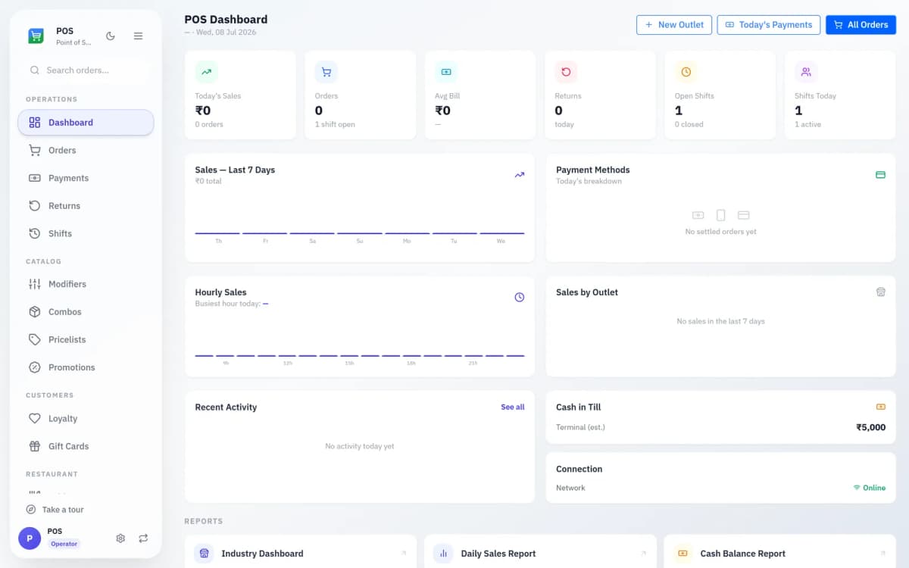909x568 pixels.
Task: Click arrow on Daily Sales Report card
Action: pyautogui.click(x=643, y=554)
